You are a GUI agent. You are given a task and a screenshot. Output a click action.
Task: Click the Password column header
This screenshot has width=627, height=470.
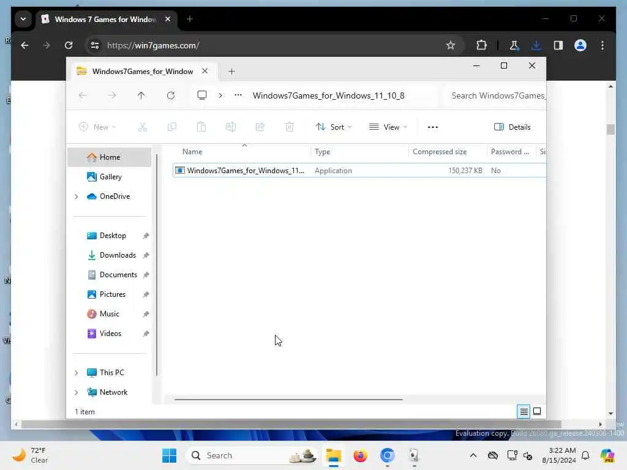pos(511,152)
